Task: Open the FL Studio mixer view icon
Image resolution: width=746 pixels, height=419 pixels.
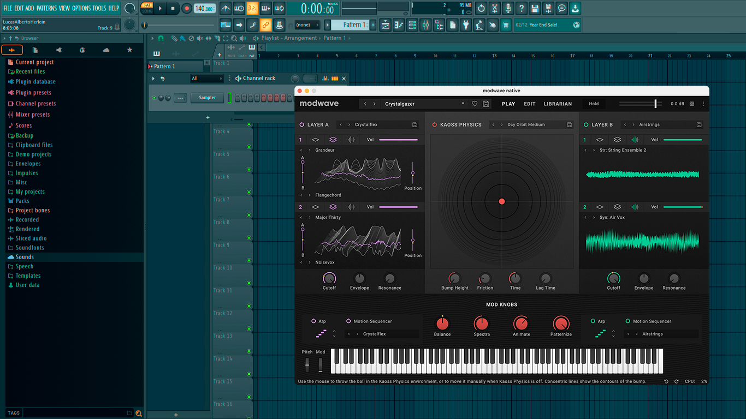Action: 425,25
